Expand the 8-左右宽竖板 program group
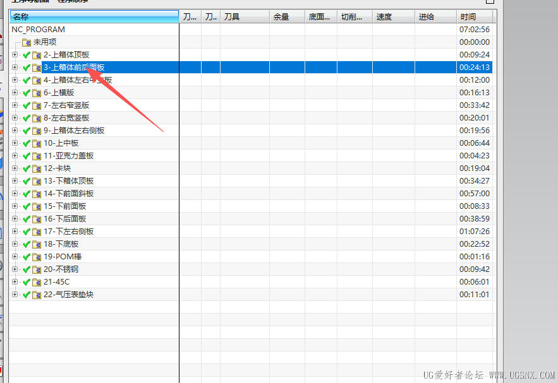 point(15,117)
